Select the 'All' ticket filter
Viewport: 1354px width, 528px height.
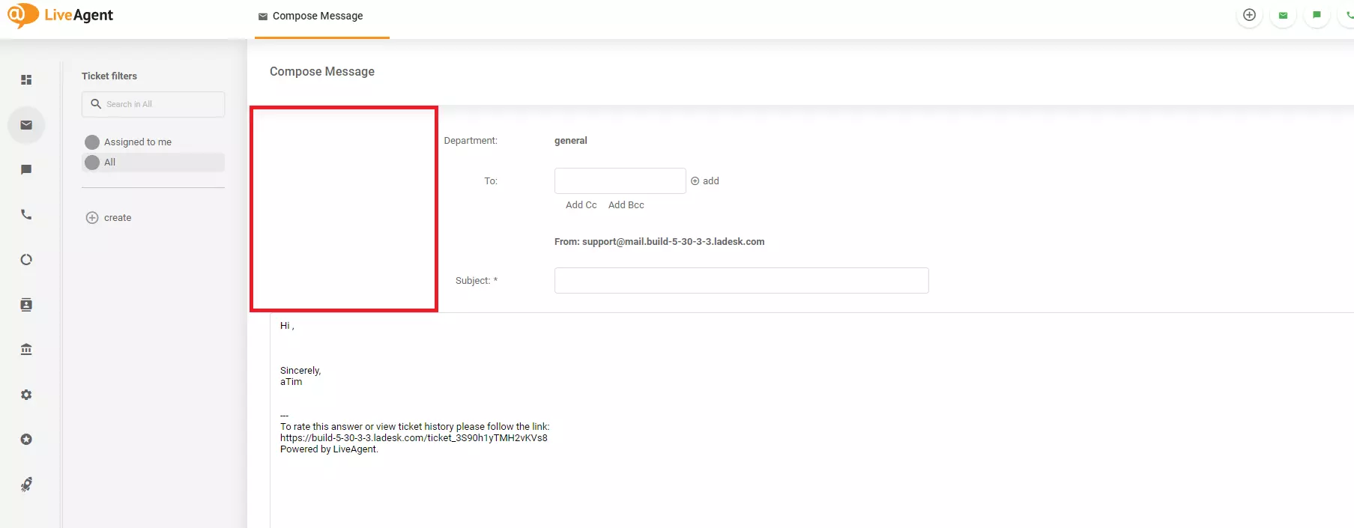point(109,163)
